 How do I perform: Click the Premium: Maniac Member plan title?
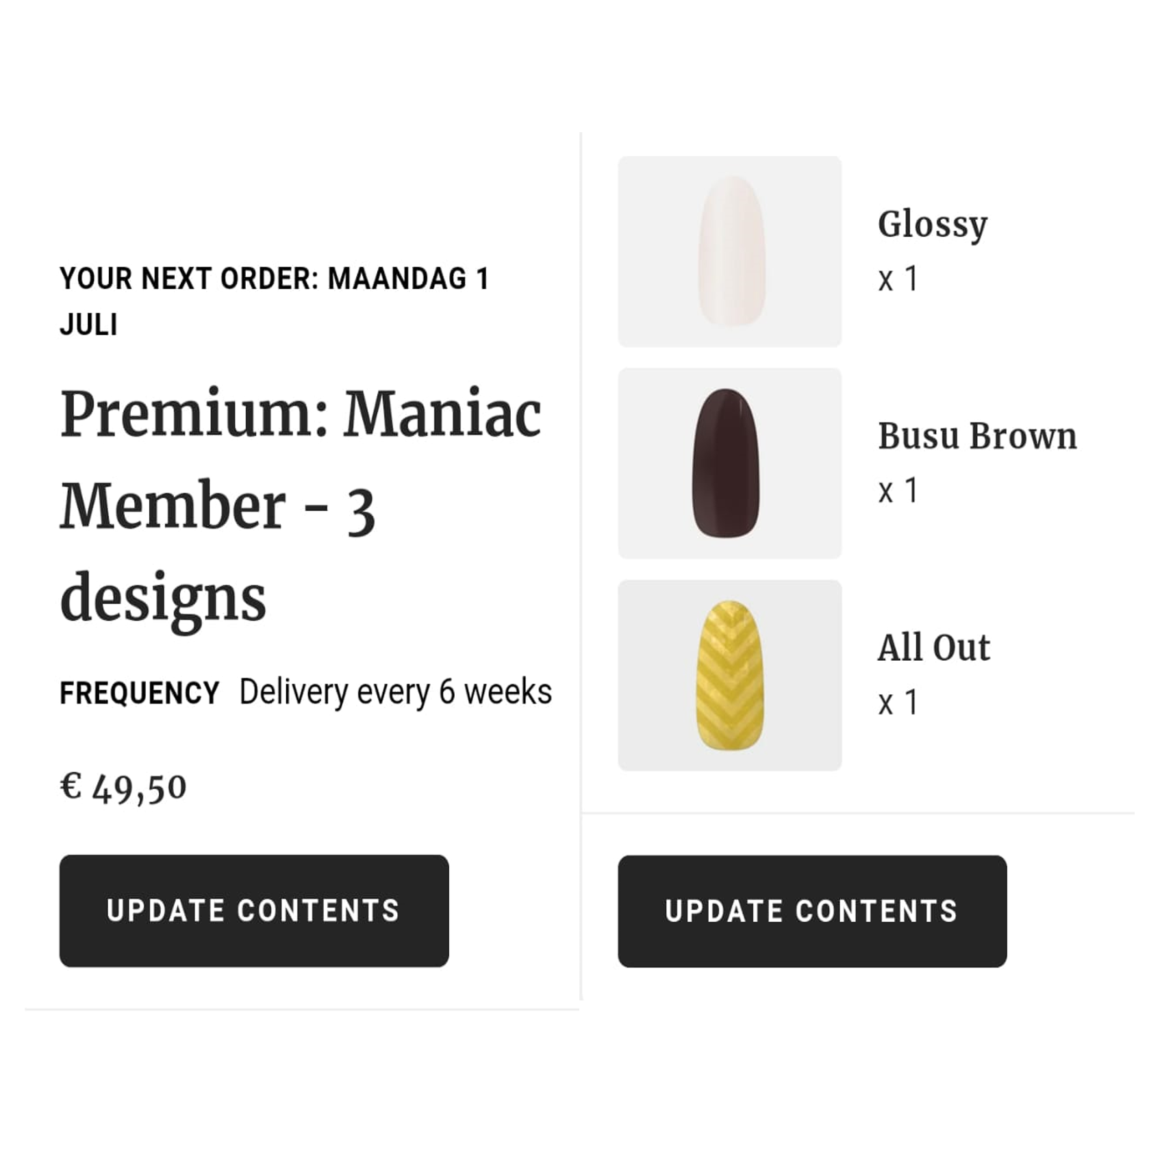pos(300,460)
